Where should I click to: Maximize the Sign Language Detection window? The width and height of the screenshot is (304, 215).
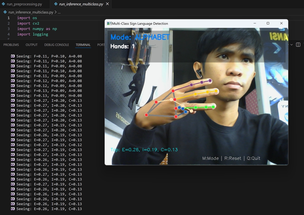268,23
